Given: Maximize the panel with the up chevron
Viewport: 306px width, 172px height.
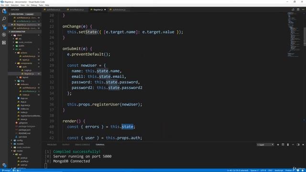Looking at the screenshot, I should click(x=293, y=145).
